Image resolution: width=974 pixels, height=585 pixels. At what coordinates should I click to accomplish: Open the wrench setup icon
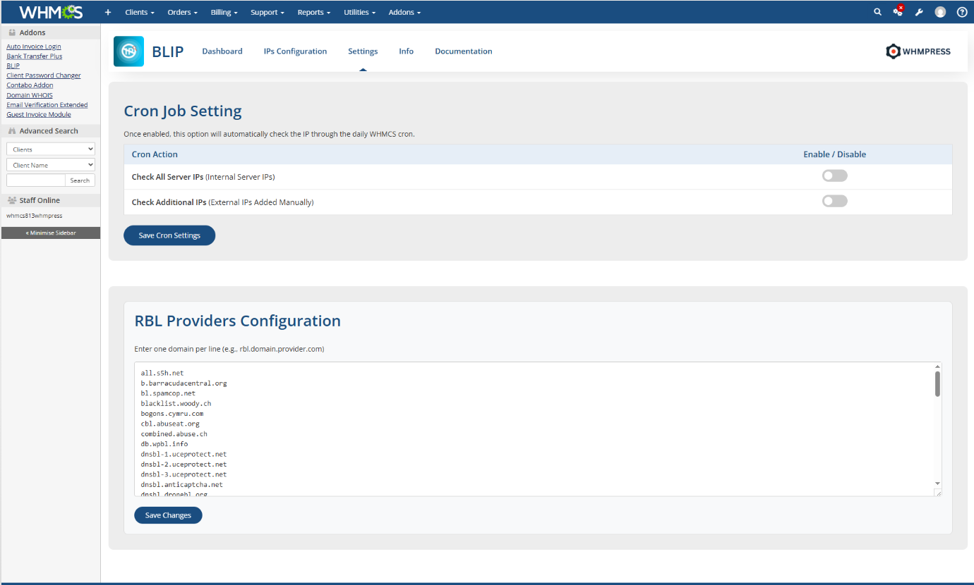(919, 12)
